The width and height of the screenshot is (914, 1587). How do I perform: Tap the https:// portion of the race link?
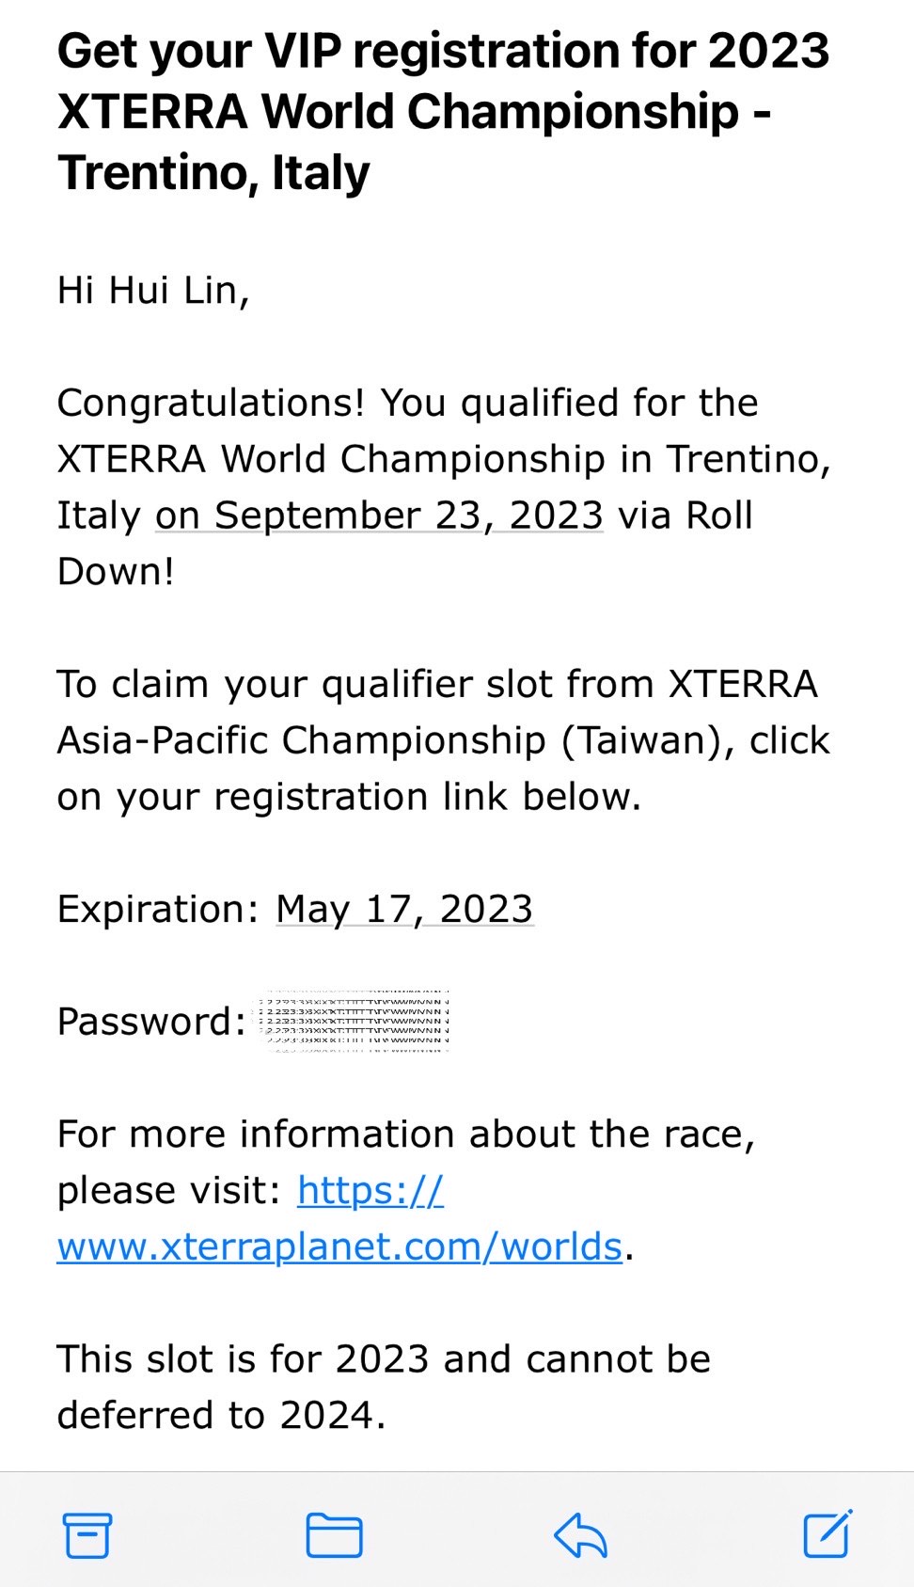370,1191
